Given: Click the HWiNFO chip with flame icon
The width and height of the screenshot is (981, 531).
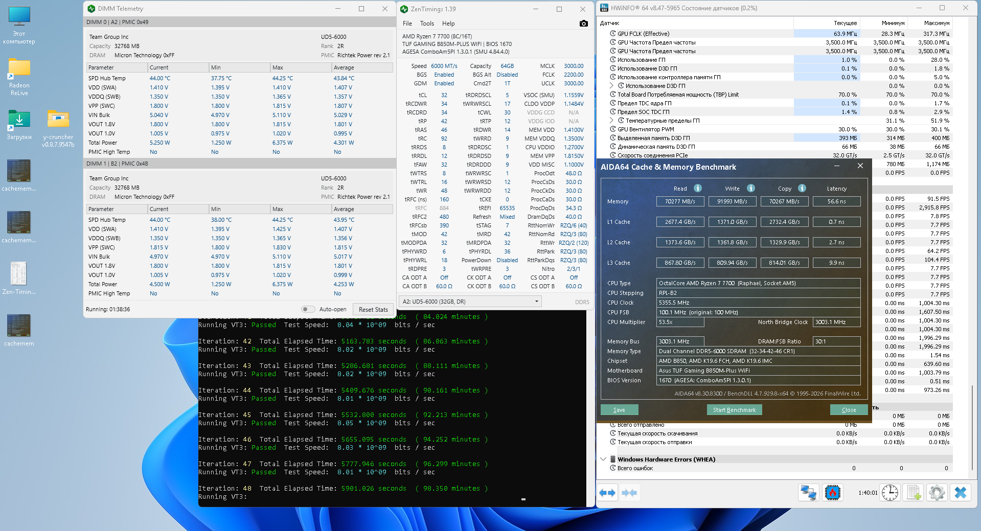Looking at the screenshot, I should [833, 493].
